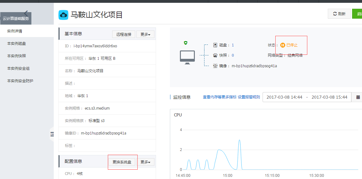Click the 名称 value 马鞍山文化项目
This screenshot has height=179, width=362.
[x=90, y=71]
